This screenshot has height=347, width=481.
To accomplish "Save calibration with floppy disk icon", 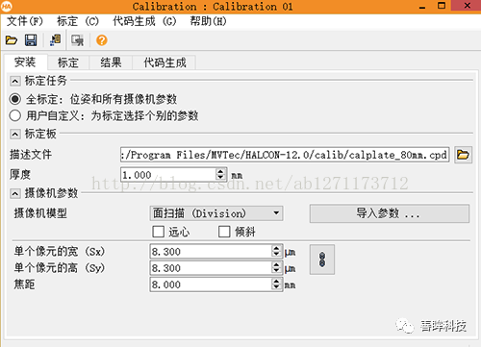I will [31, 40].
